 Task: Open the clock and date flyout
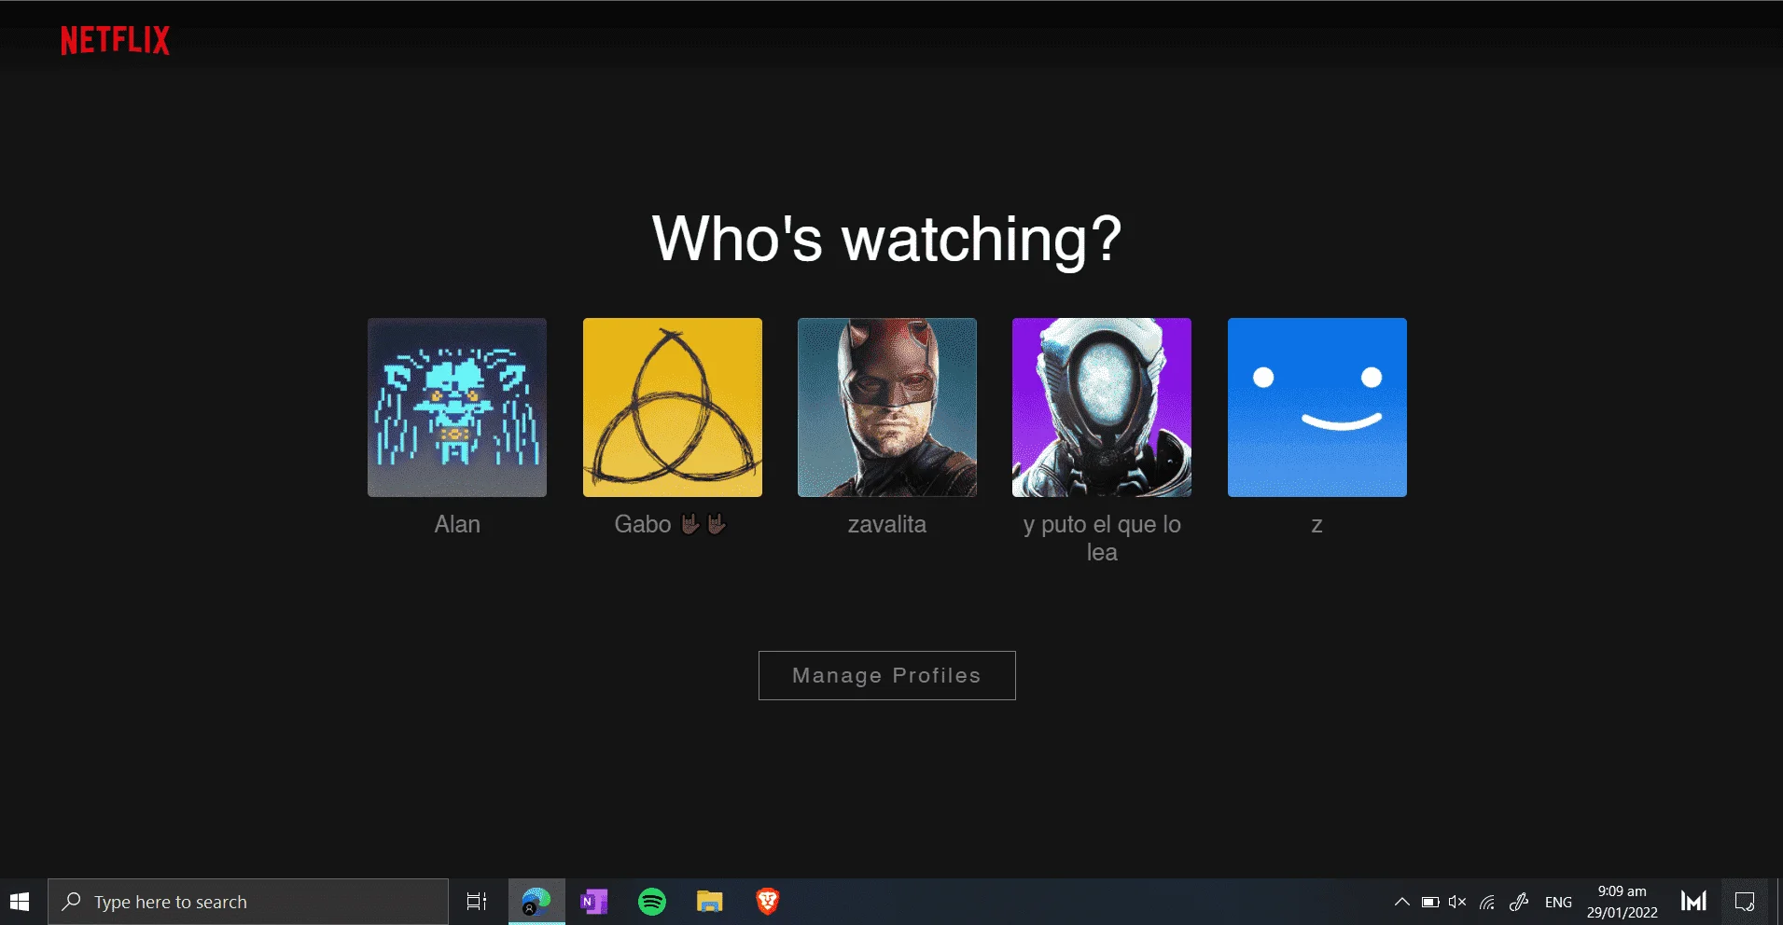tap(1623, 902)
